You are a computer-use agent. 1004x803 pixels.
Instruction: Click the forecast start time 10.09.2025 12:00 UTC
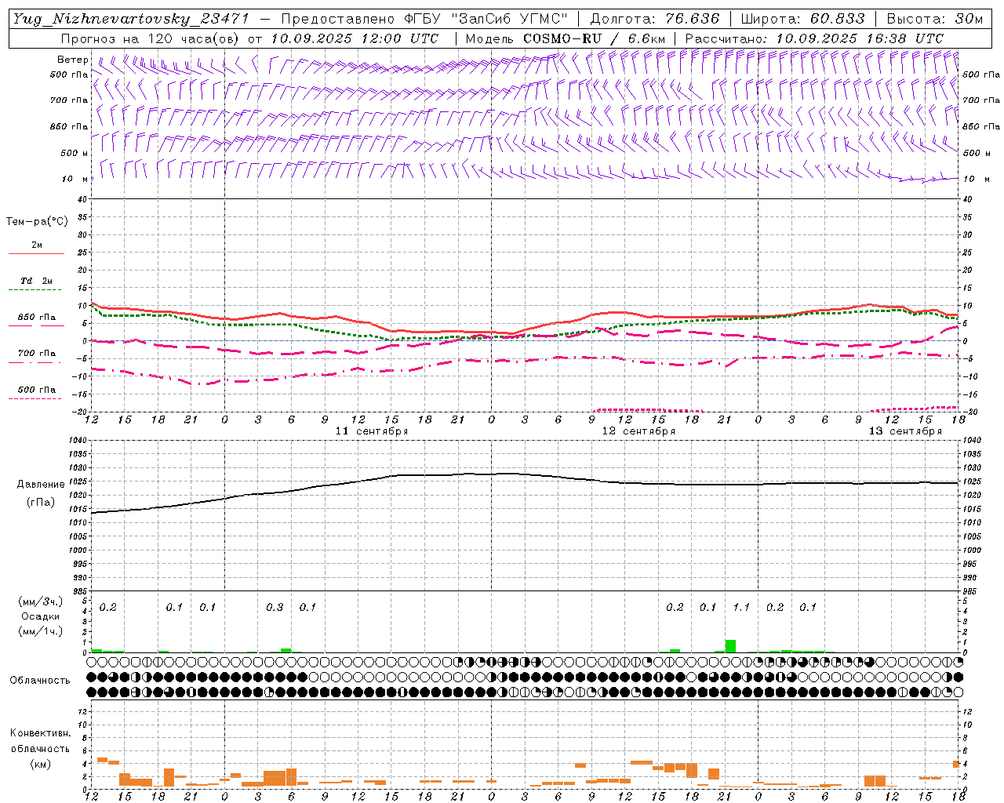[x=355, y=38]
